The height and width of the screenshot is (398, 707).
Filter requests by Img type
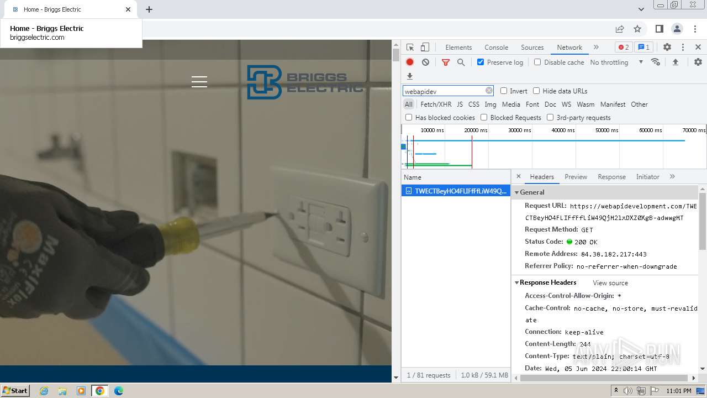point(490,104)
